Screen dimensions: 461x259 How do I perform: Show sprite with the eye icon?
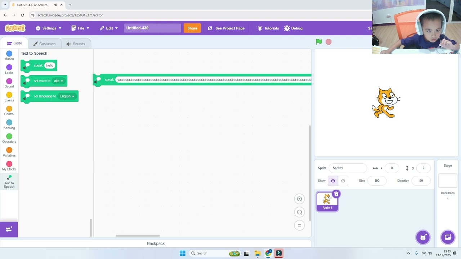point(333,181)
